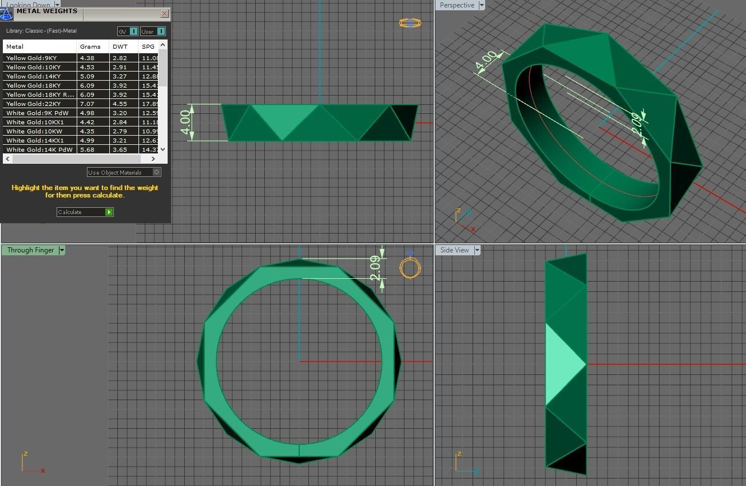Screen dimensions: 746x486
Task: Select the Yellow Gold:18KY R... row
Action: (x=81, y=94)
